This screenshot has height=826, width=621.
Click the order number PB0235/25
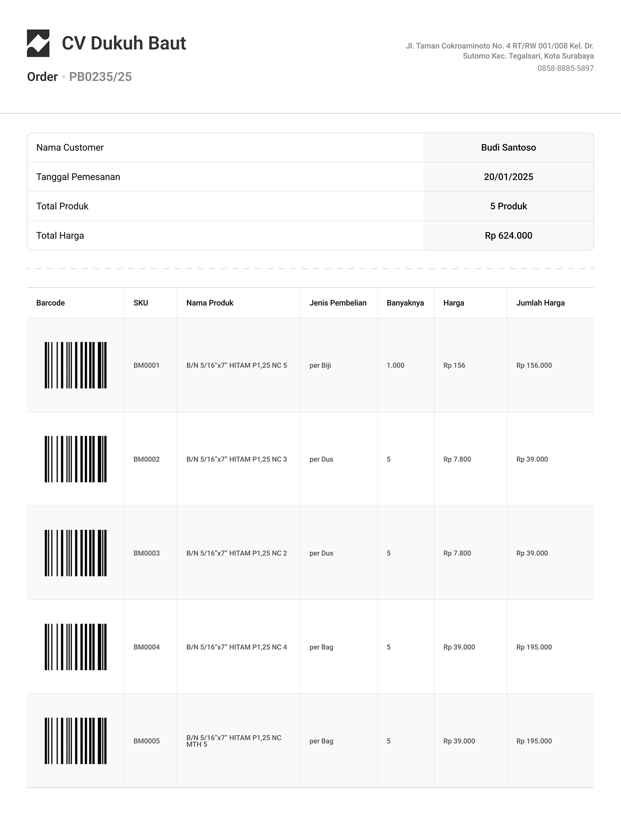tap(100, 77)
